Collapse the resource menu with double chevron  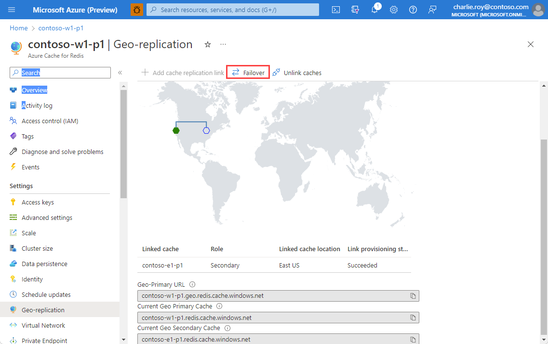pyautogui.click(x=120, y=73)
